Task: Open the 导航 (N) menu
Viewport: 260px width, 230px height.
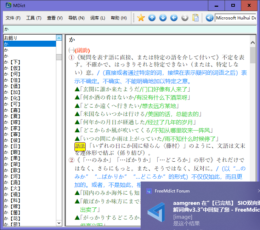Action: [76, 18]
